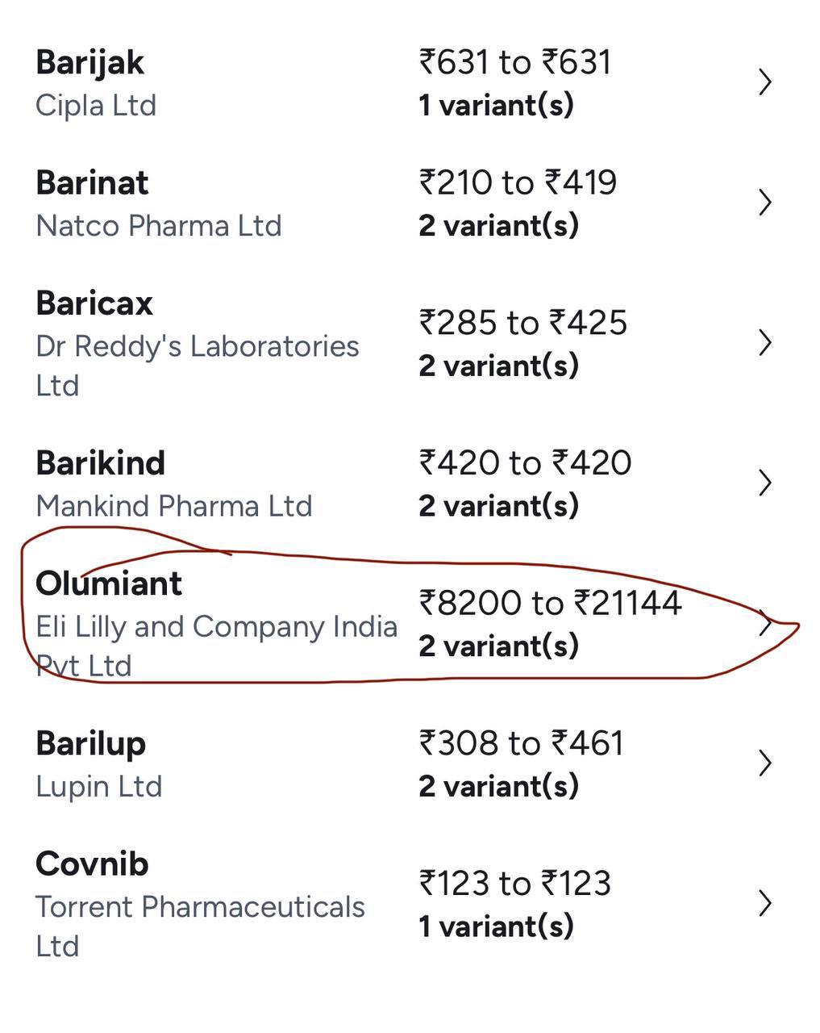
Task: Tap chevron arrow beside Barinat
Action: 765,203
